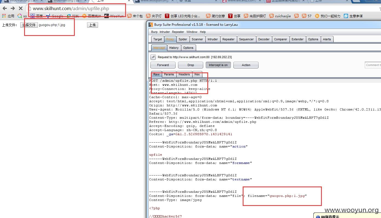Screen dimensions: 381x218
Task: Open the 尚品护眼灯 bookmark
Action: click(255, 16)
